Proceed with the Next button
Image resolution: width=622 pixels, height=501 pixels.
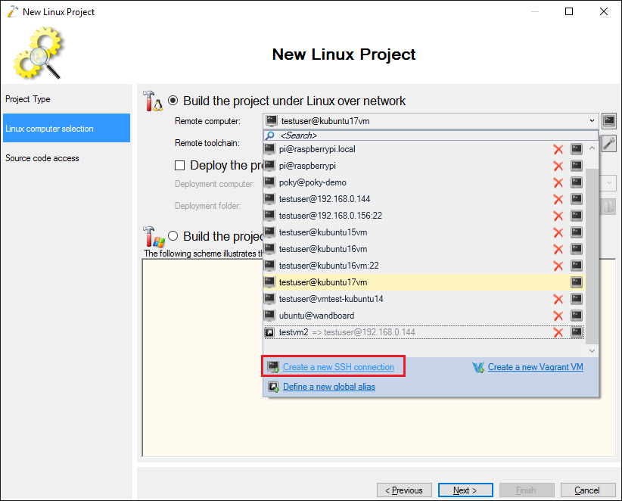(465, 490)
